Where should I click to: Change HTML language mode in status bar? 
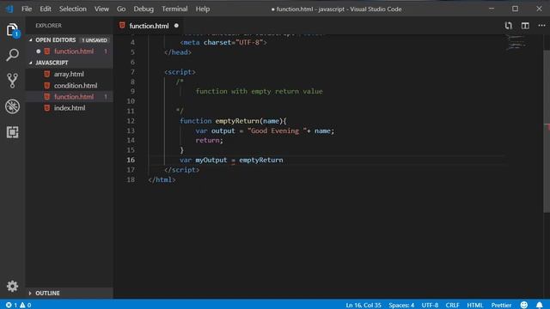(475, 306)
